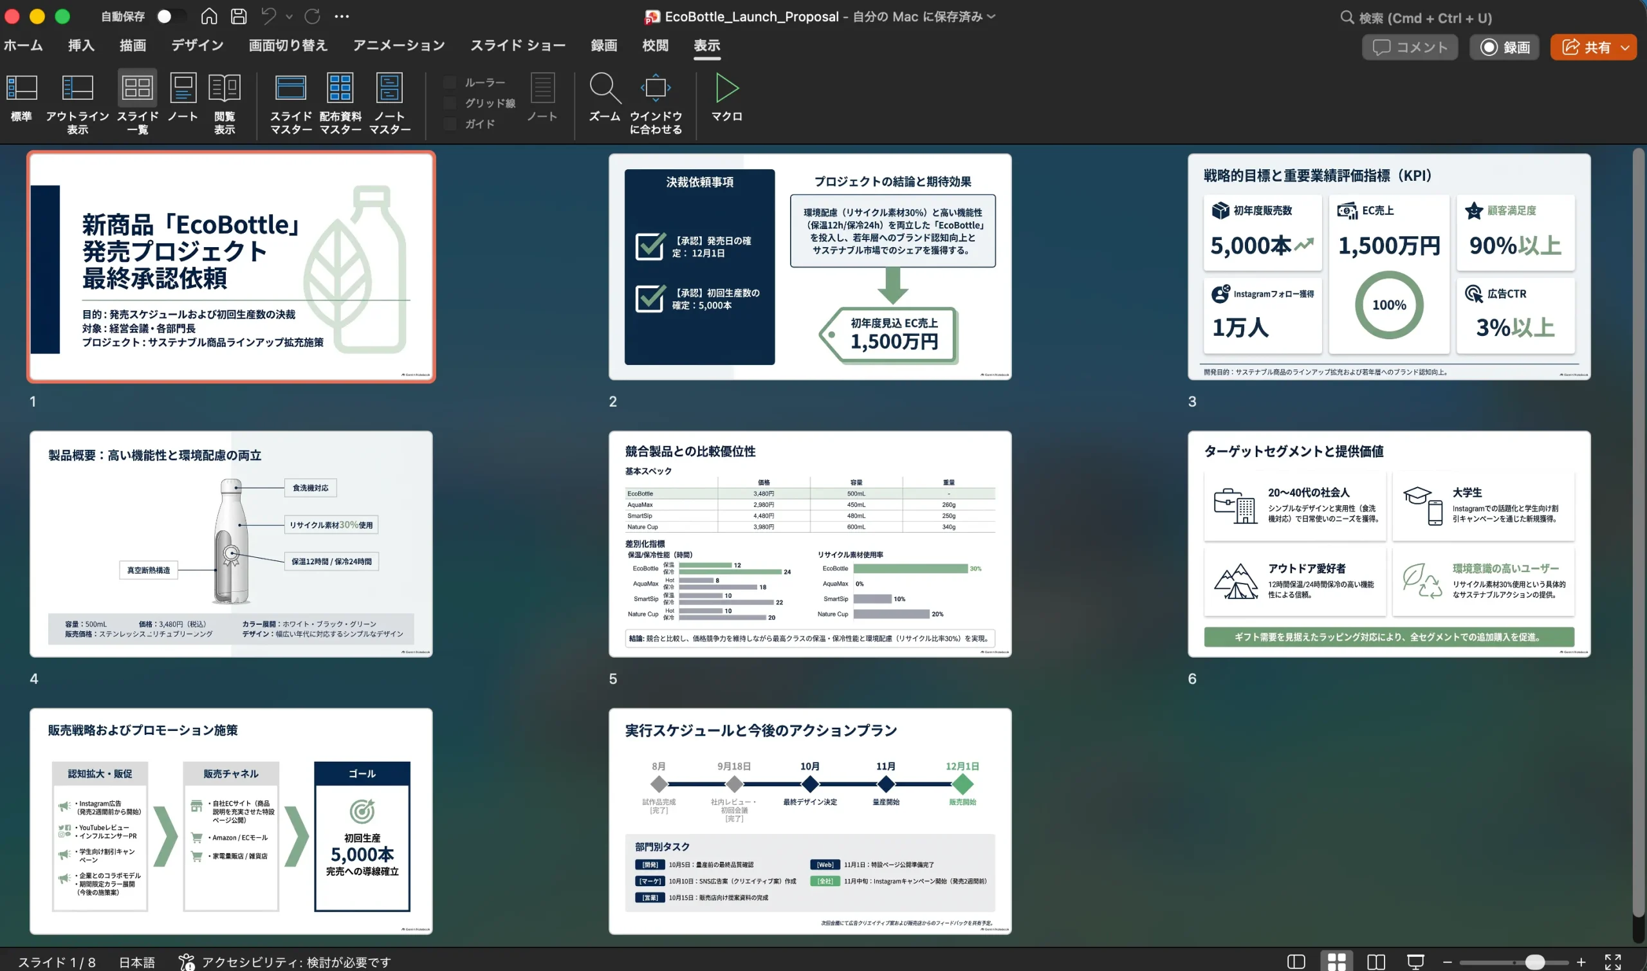Enable the ガイド guides checkbox
The height and width of the screenshot is (971, 1647).
tap(450, 124)
